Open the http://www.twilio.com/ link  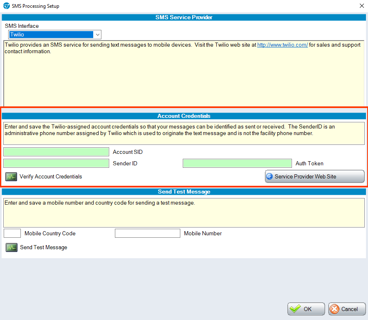click(282, 45)
